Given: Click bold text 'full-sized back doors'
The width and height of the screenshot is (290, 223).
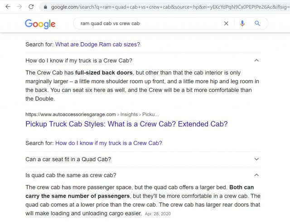Looking at the screenshot, I should pyautogui.click(x=104, y=73).
